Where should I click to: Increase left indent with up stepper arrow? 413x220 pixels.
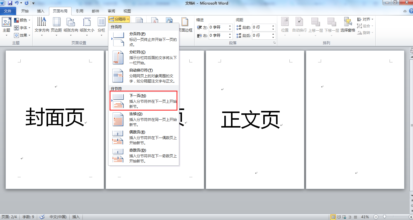point(230,26)
